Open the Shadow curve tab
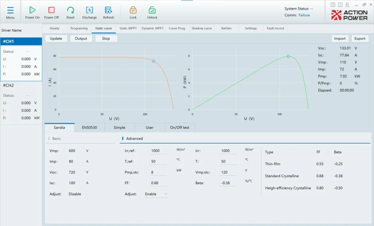 (202, 28)
